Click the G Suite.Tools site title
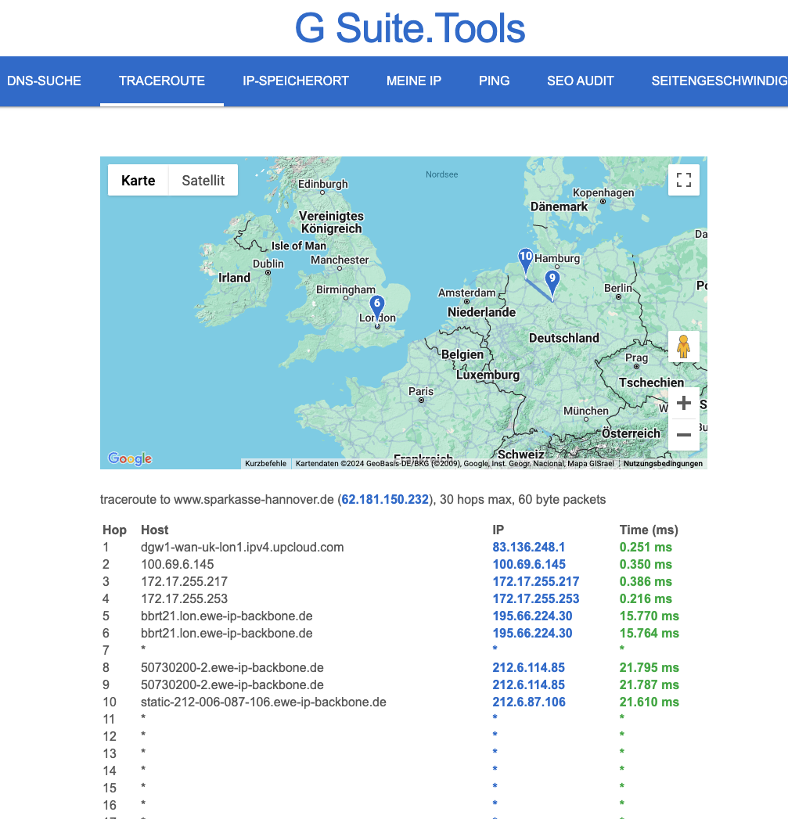788x819 pixels. tap(410, 28)
